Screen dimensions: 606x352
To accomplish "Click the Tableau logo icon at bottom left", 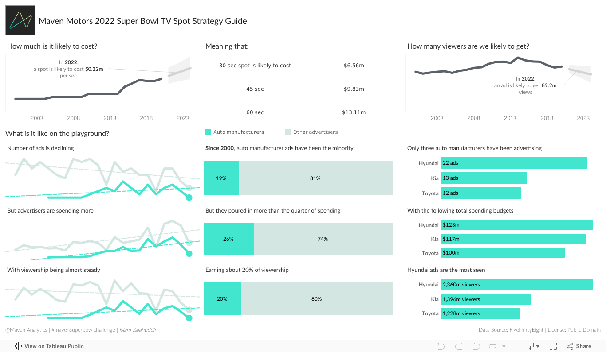I will (x=19, y=346).
